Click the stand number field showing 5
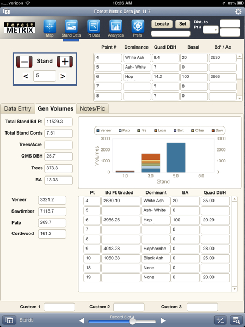Image resolution: width=245 pixels, height=327 pixels. [45, 76]
